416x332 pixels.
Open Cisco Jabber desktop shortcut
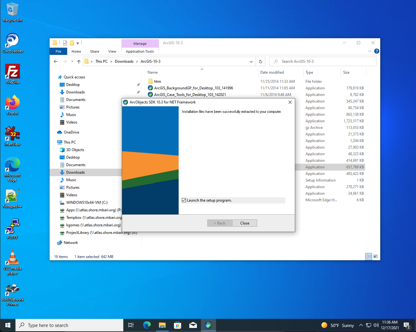[13, 43]
